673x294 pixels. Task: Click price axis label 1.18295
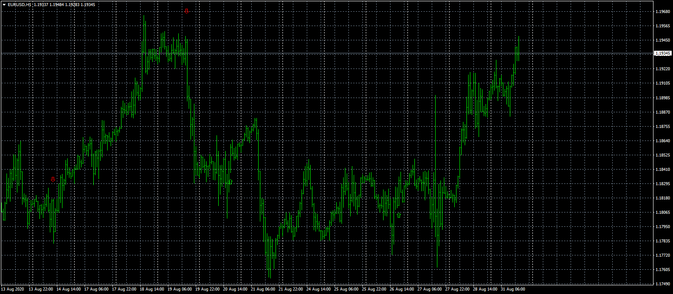coord(662,184)
